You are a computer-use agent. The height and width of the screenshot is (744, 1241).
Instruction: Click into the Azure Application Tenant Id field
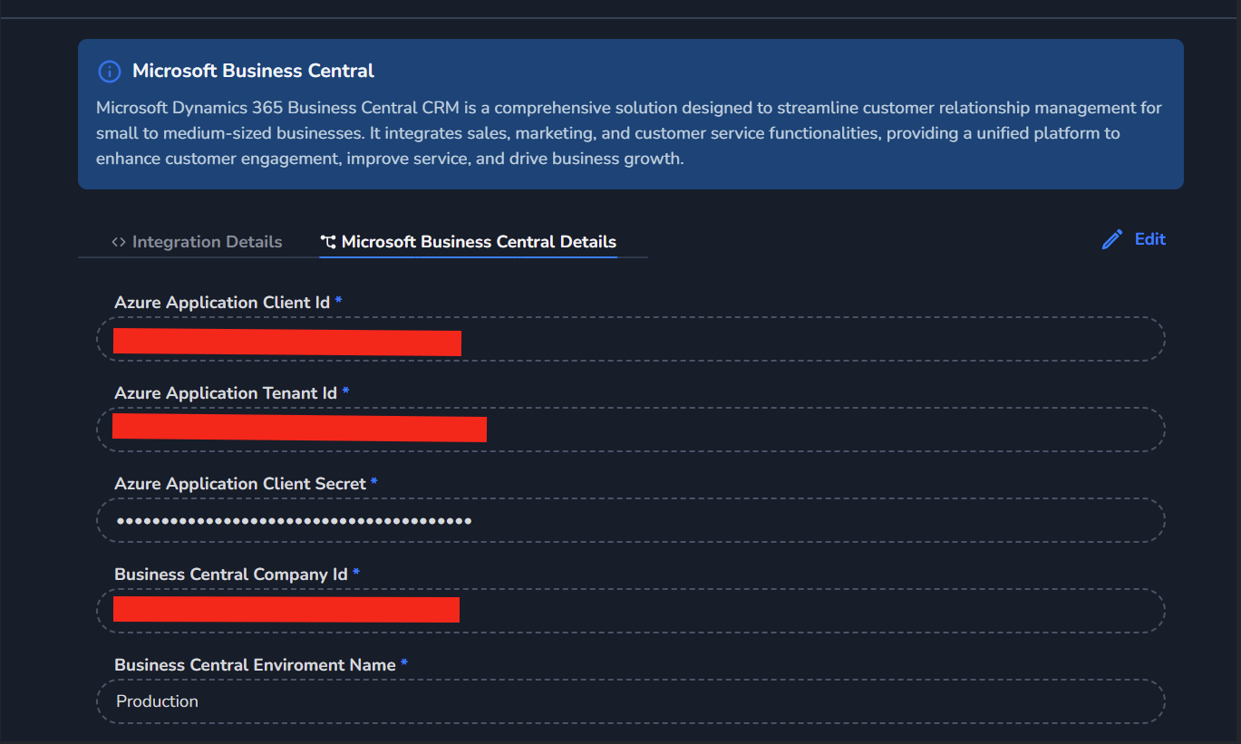click(x=631, y=430)
